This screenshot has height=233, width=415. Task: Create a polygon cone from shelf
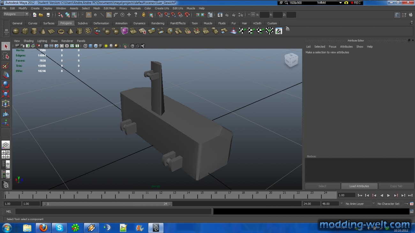coord(43,31)
